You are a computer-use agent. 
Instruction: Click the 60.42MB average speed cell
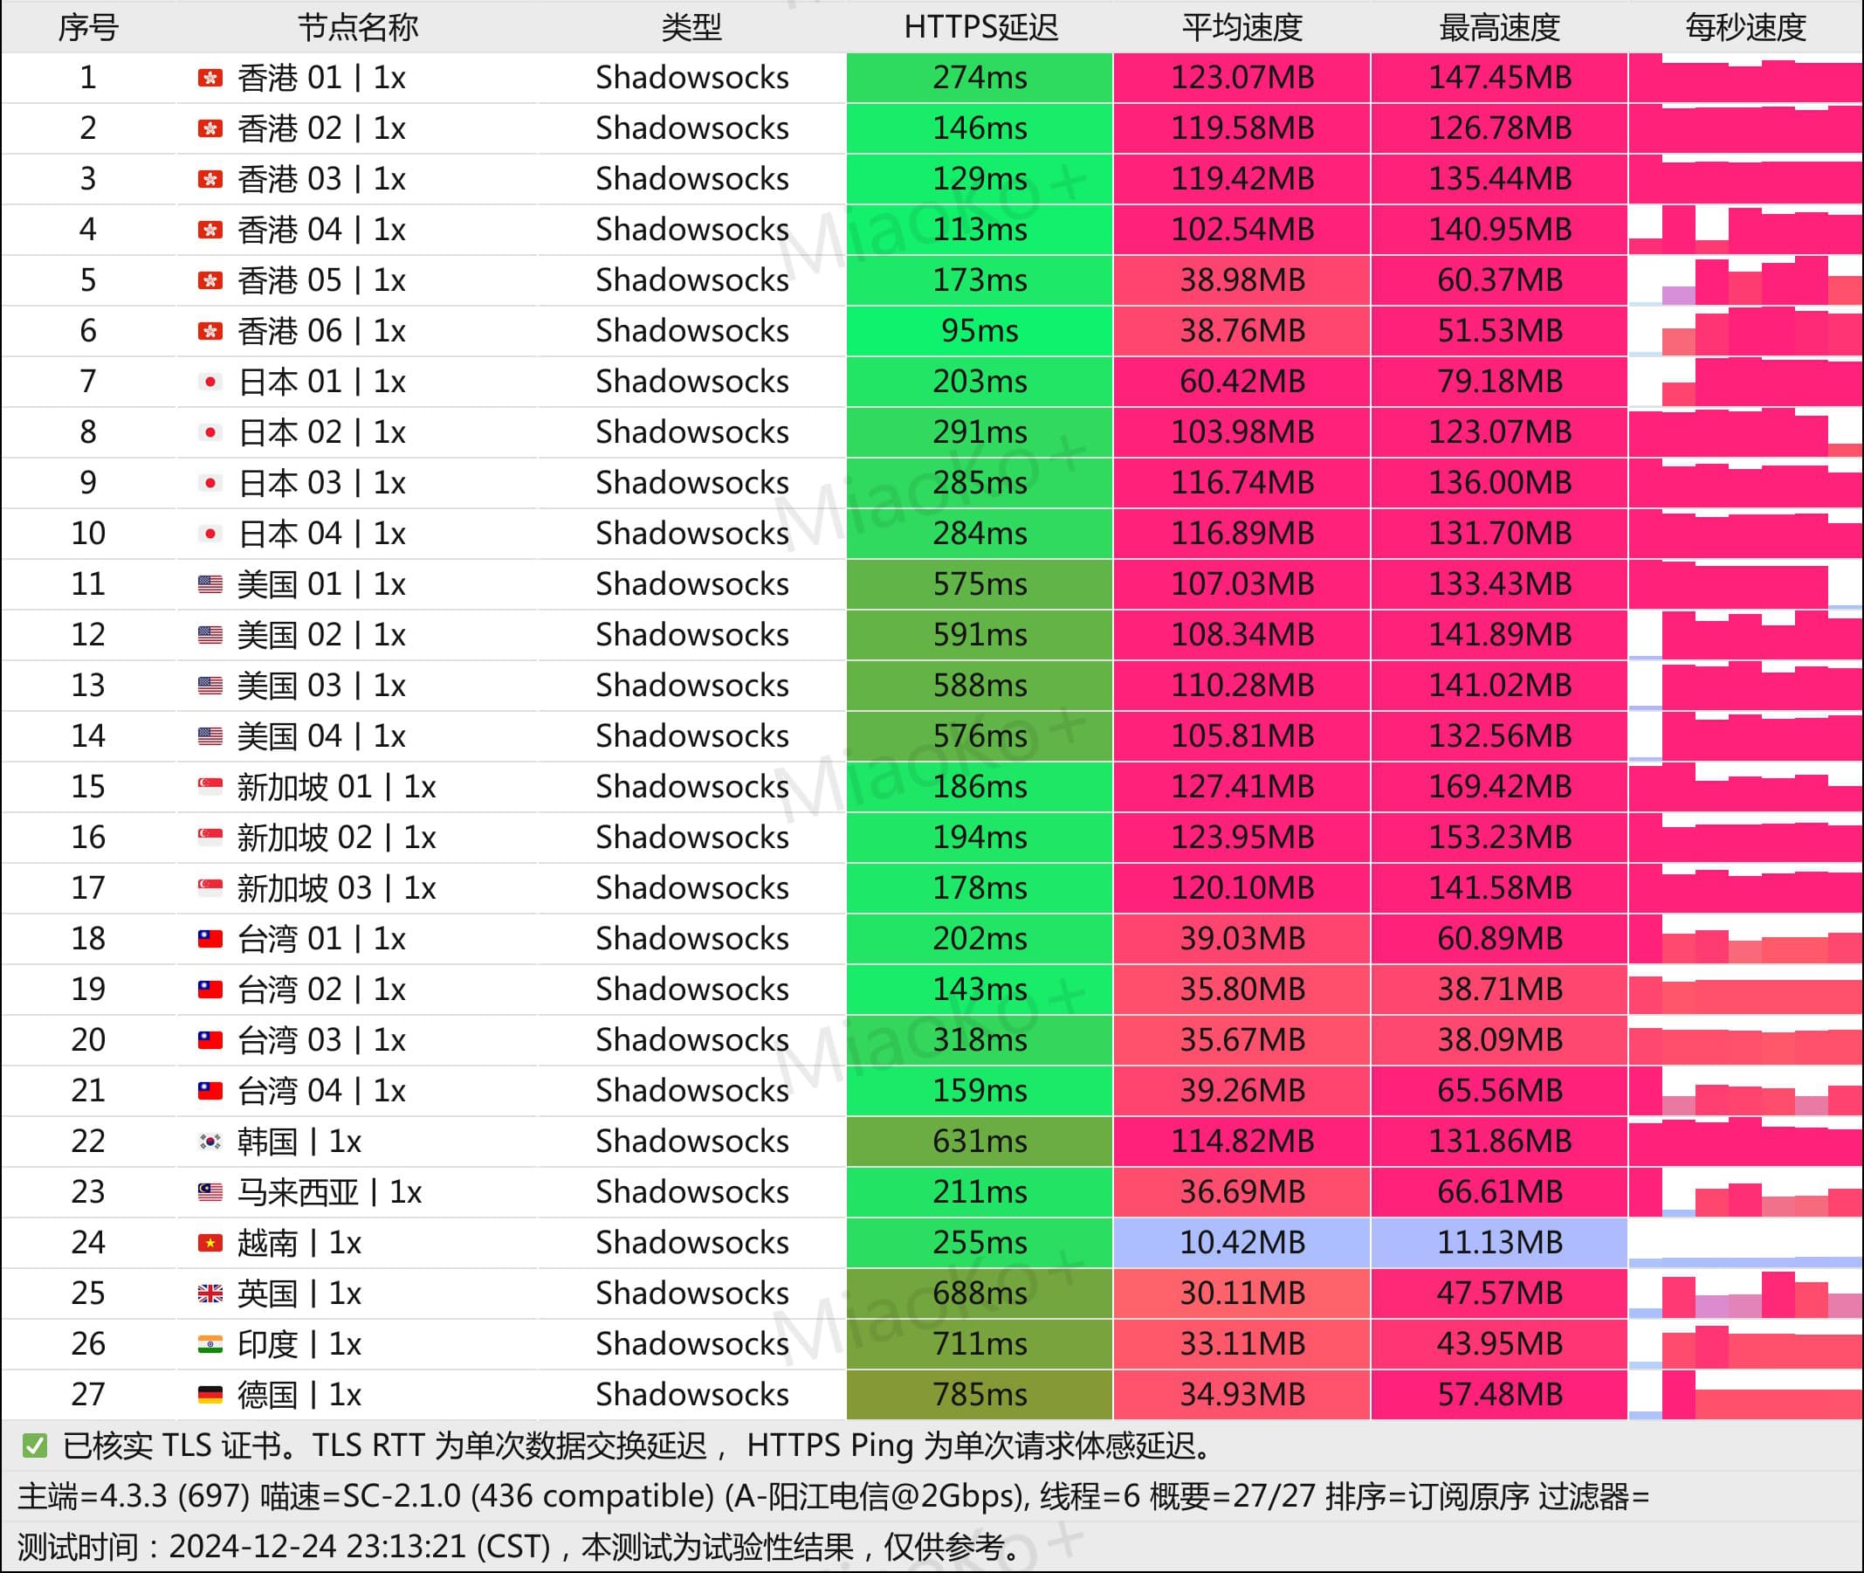point(1242,382)
